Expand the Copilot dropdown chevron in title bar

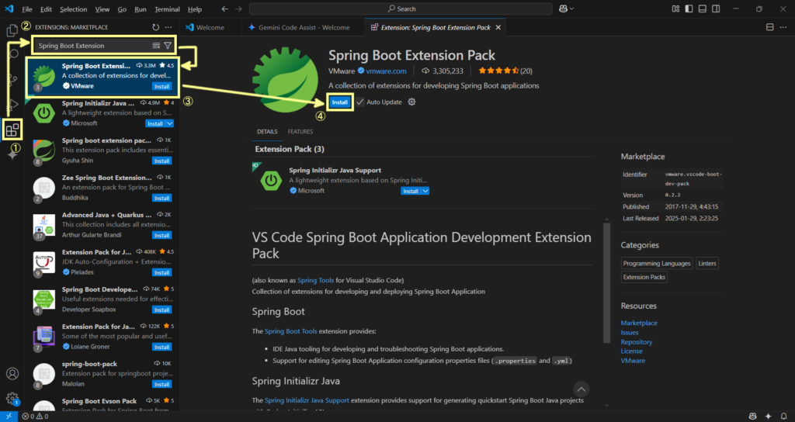(x=572, y=9)
